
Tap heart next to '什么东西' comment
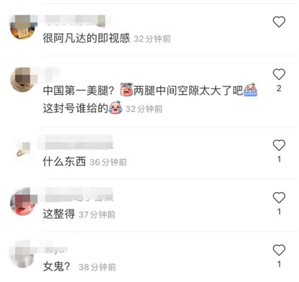tap(279, 145)
